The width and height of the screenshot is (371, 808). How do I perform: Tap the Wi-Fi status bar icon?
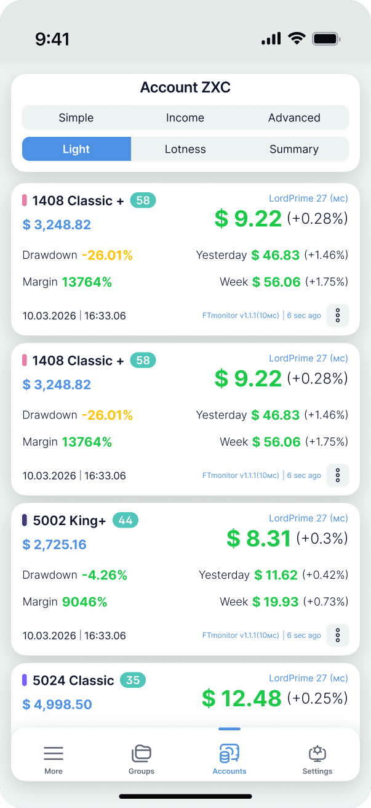click(297, 39)
